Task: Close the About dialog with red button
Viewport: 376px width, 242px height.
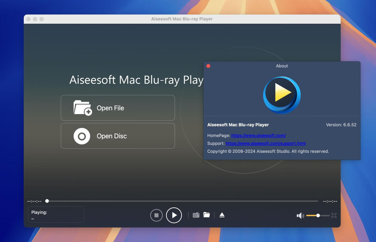Action: 208,66
